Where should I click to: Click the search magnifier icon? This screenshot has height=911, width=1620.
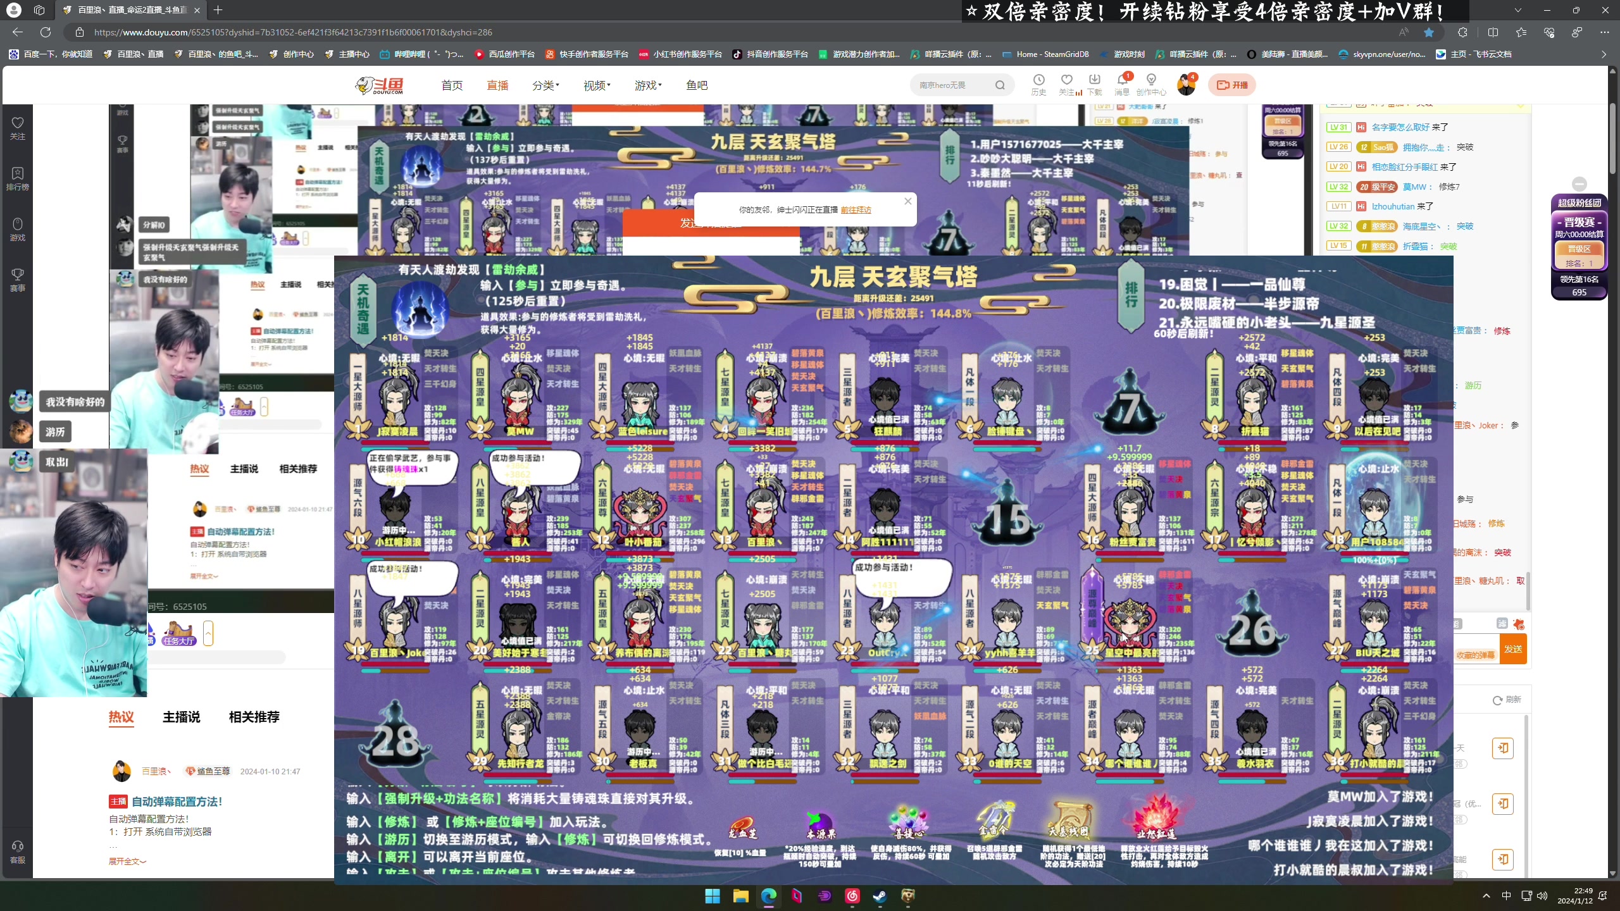coord(1000,85)
